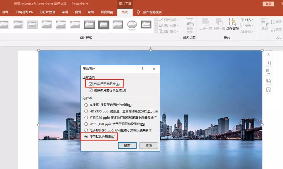The height and width of the screenshot is (169, 283).
Task: Apply last picture style in gallery
Action: [146, 25]
